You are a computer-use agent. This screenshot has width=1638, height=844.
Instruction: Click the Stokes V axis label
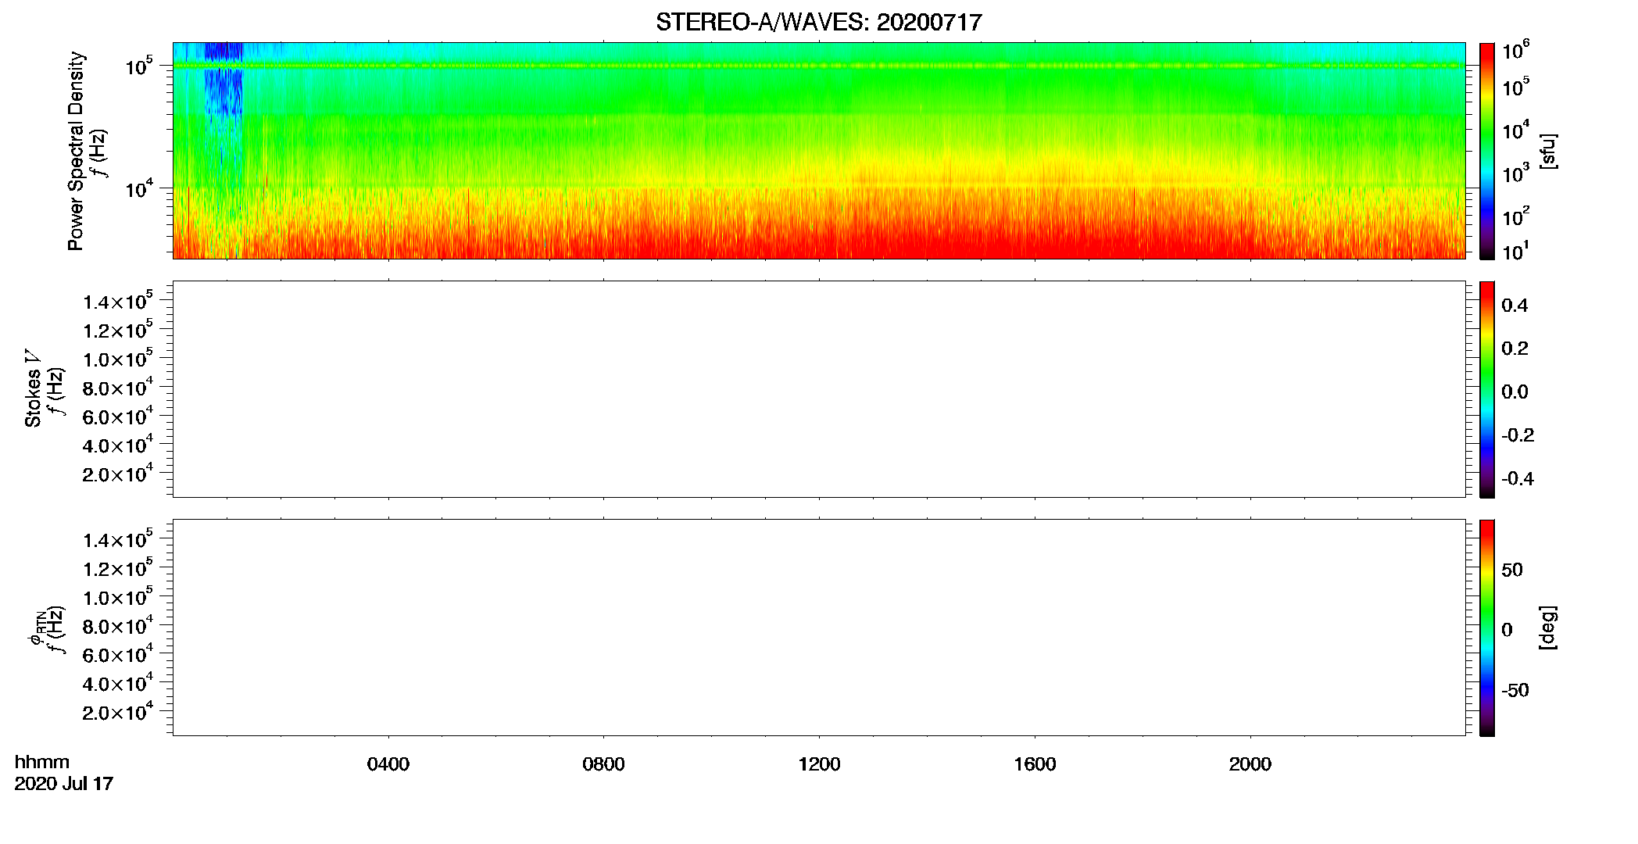pyautogui.click(x=34, y=388)
